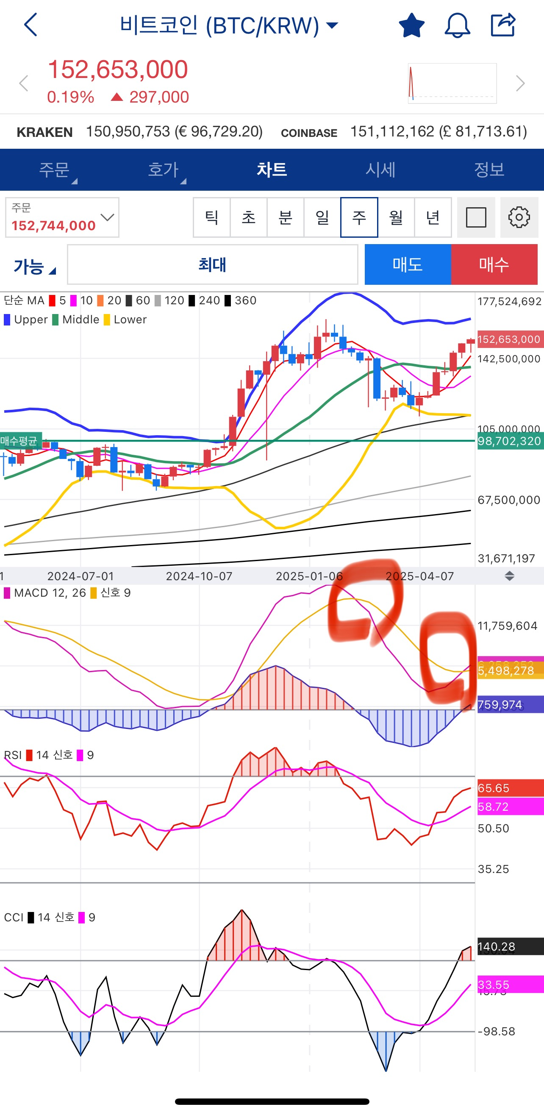Tap the RSI value 65.65

coord(510,788)
